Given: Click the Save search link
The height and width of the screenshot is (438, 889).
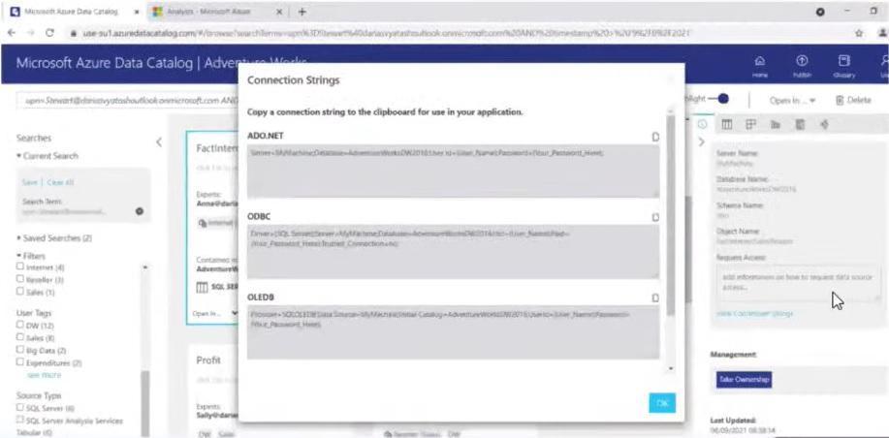Looking at the screenshot, I should [29, 182].
